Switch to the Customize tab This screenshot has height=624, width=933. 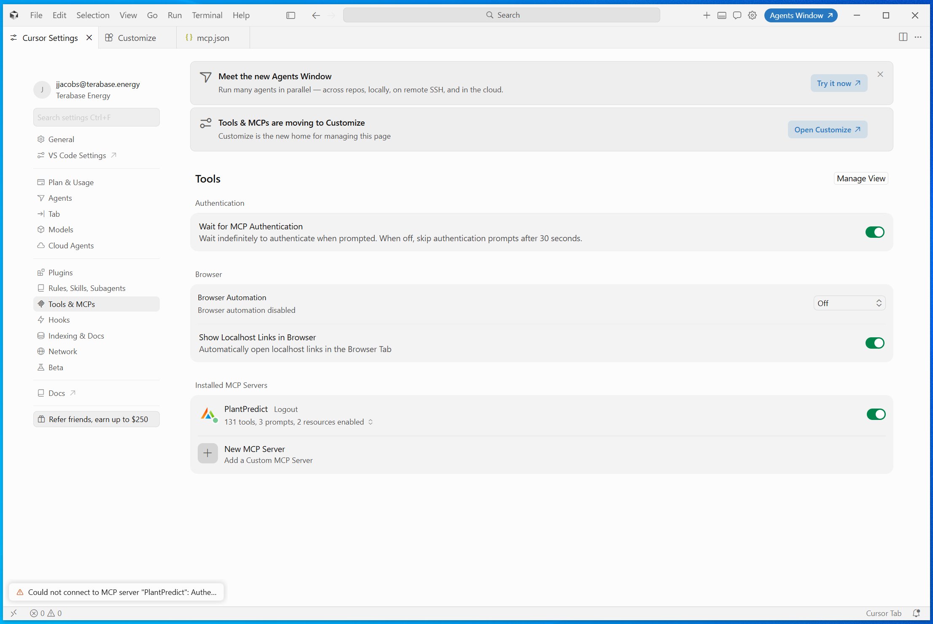(137, 38)
